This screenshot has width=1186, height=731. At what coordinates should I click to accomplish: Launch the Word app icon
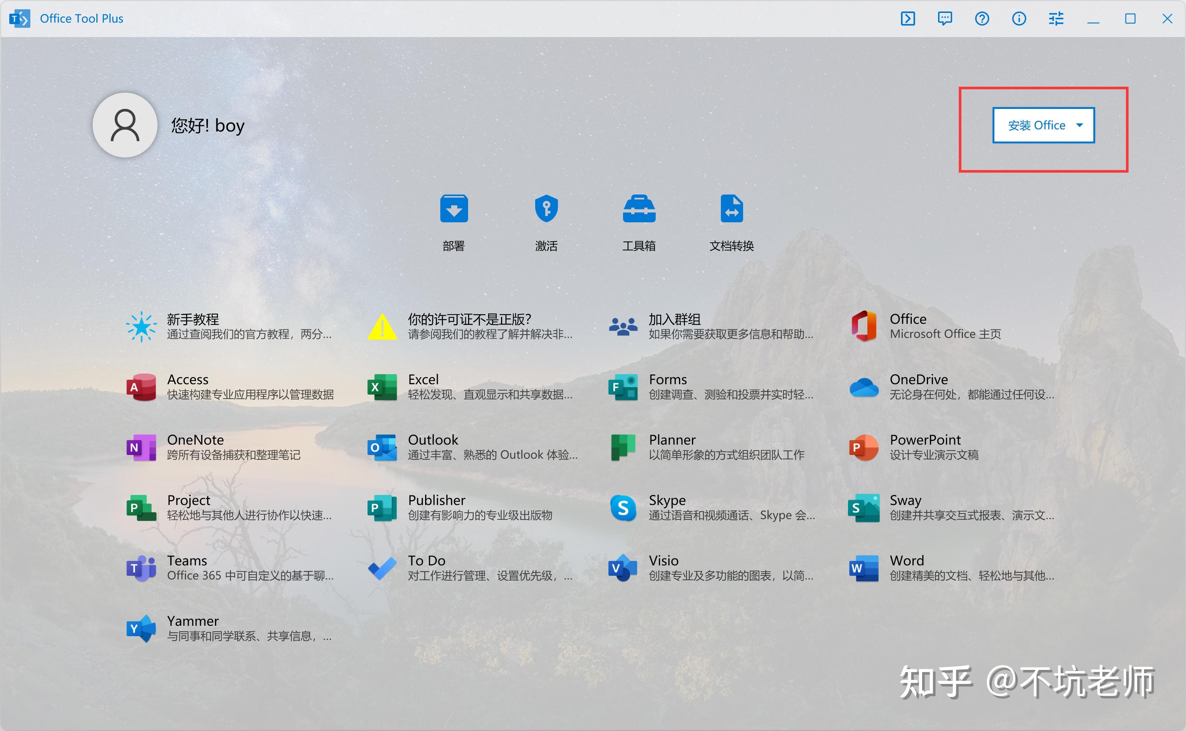tap(864, 568)
